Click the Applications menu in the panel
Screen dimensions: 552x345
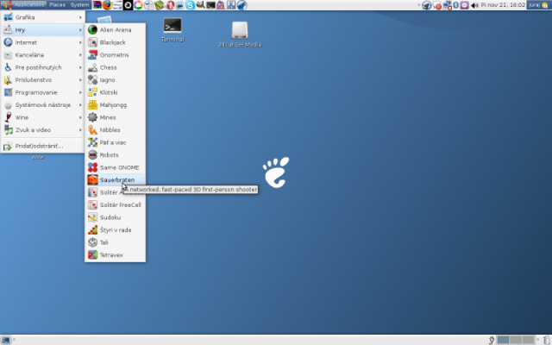23,5
